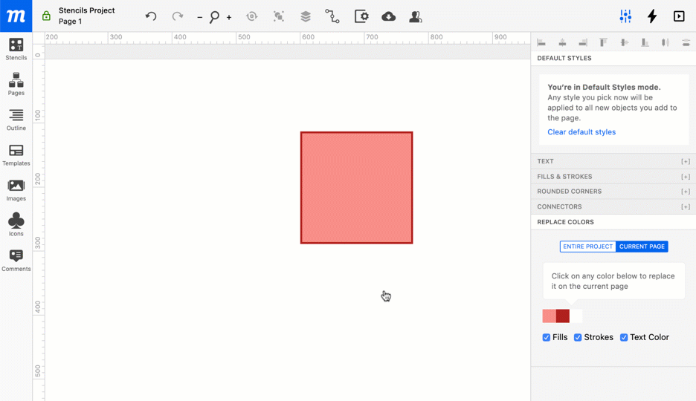Distribute objects vertically
This screenshot has width=696, height=401.
[x=686, y=42]
